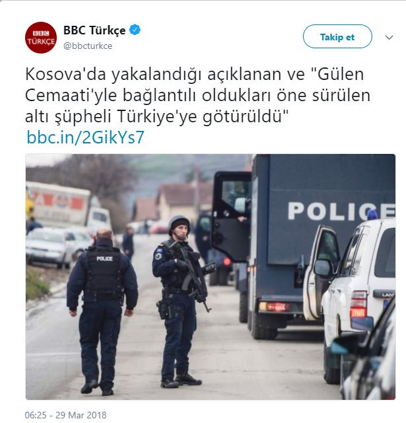Click the tweet timestamp 06:25
406x423 pixels.
pos(36,415)
